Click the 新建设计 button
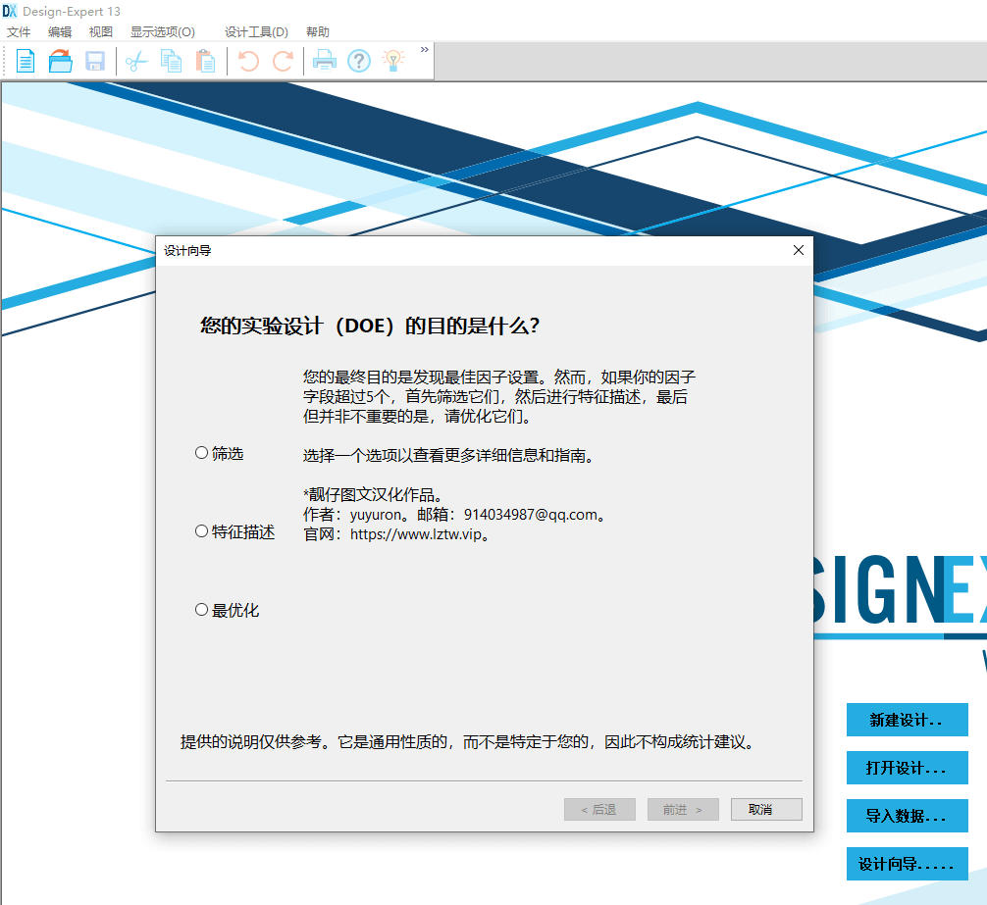Viewport: 987px width, 905px height. (x=908, y=720)
